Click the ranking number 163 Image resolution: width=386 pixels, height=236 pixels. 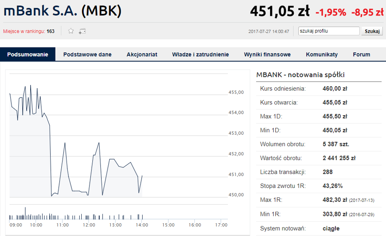[x=51, y=31]
